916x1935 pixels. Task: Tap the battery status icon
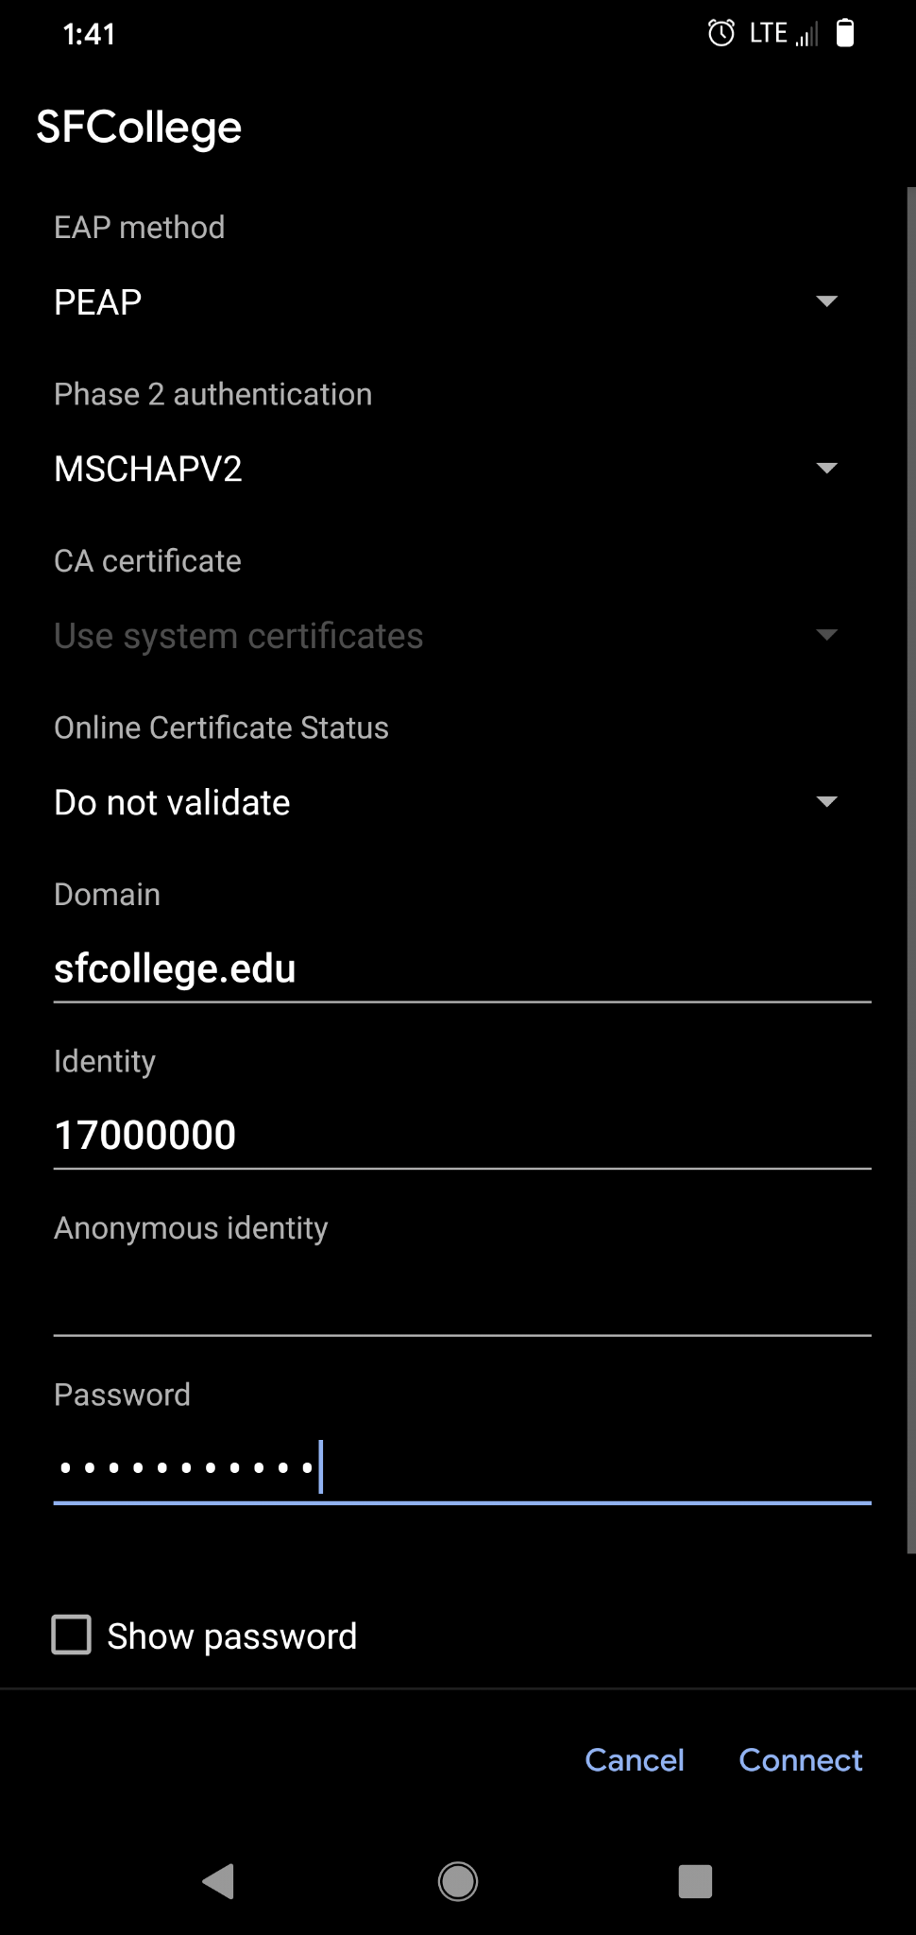pos(845,34)
